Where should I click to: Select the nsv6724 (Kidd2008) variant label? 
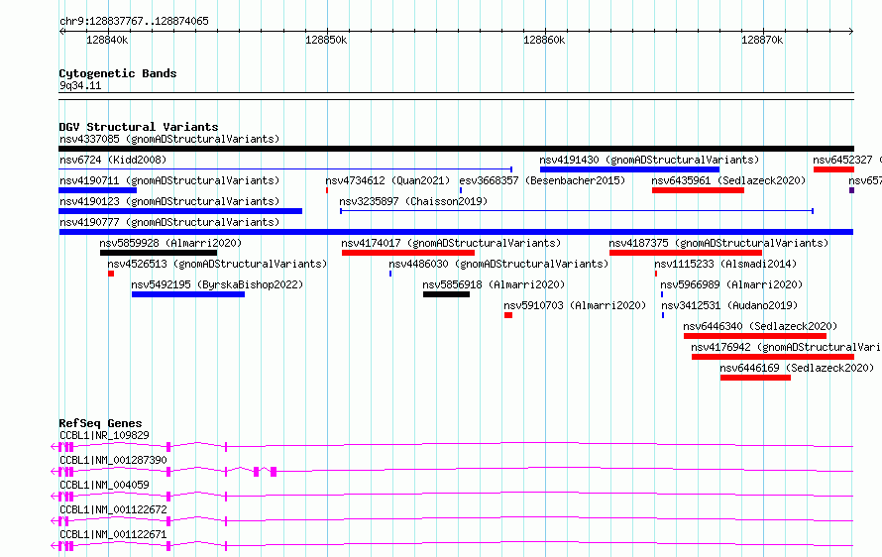pyautogui.click(x=113, y=160)
